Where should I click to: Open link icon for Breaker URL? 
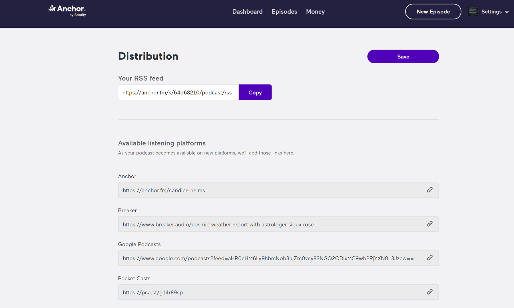coord(430,224)
